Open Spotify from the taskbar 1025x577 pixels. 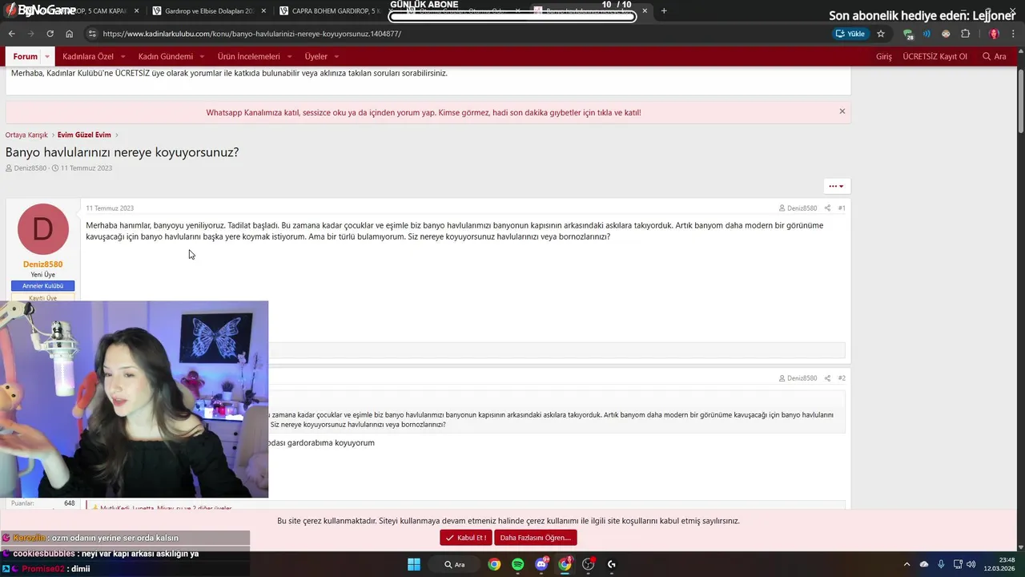tap(517, 564)
